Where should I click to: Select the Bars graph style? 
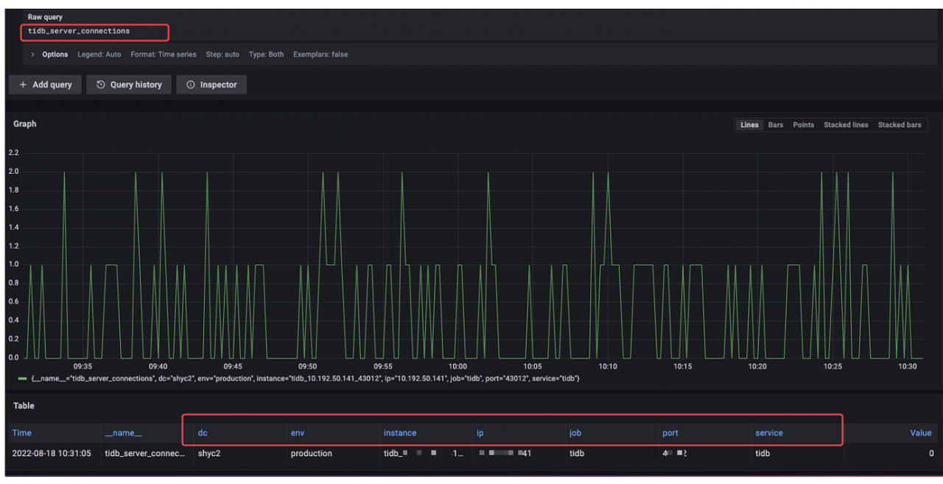pos(776,125)
